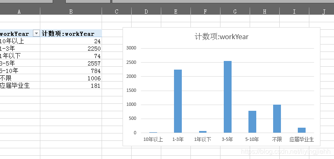
Task: Click the cell with value 74
Action: pos(71,56)
